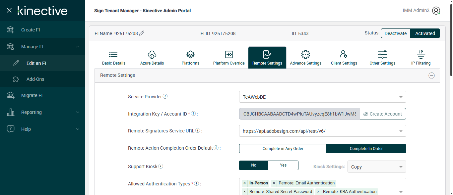The width and height of the screenshot is (453, 195).
Task: Open the Service Provider dropdown
Action: pyautogui.click(x=322, y=97)
